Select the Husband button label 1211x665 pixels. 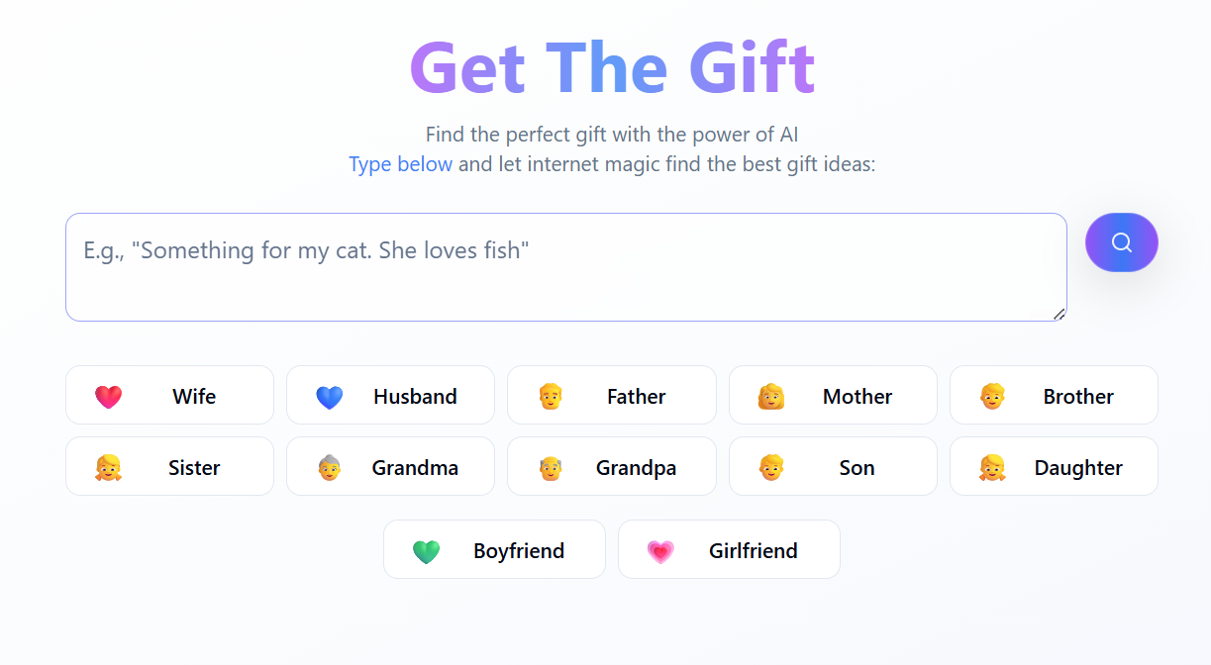click(x=415, y=397)
